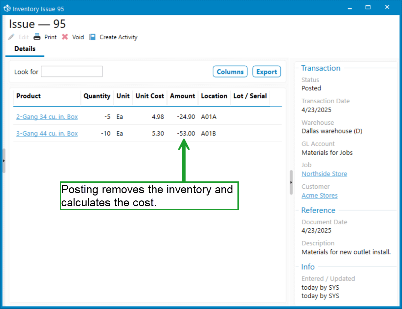Open the 3-Gang 44 cu. in. Box link

47,134
